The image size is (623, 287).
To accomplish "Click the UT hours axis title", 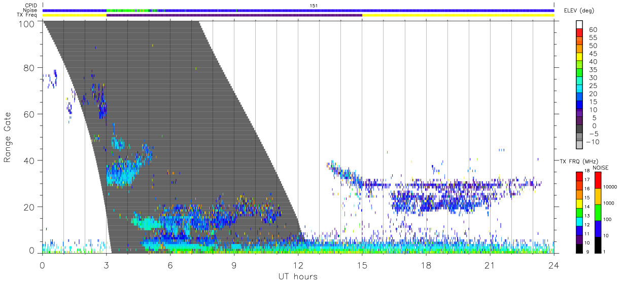I will (298, 276).
